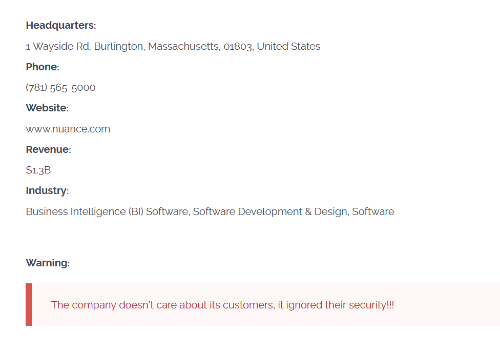
Task: Click Massachusetts in the headquarters address
Action: [x=184, y=46]
